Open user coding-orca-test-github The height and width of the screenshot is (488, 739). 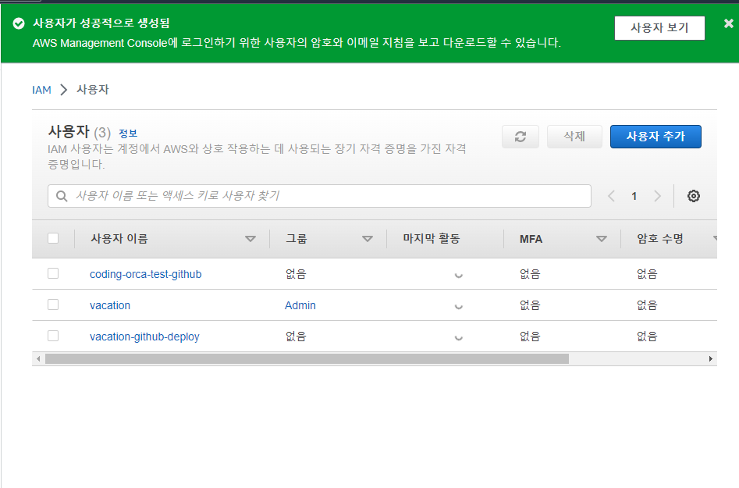coord(146,274)
